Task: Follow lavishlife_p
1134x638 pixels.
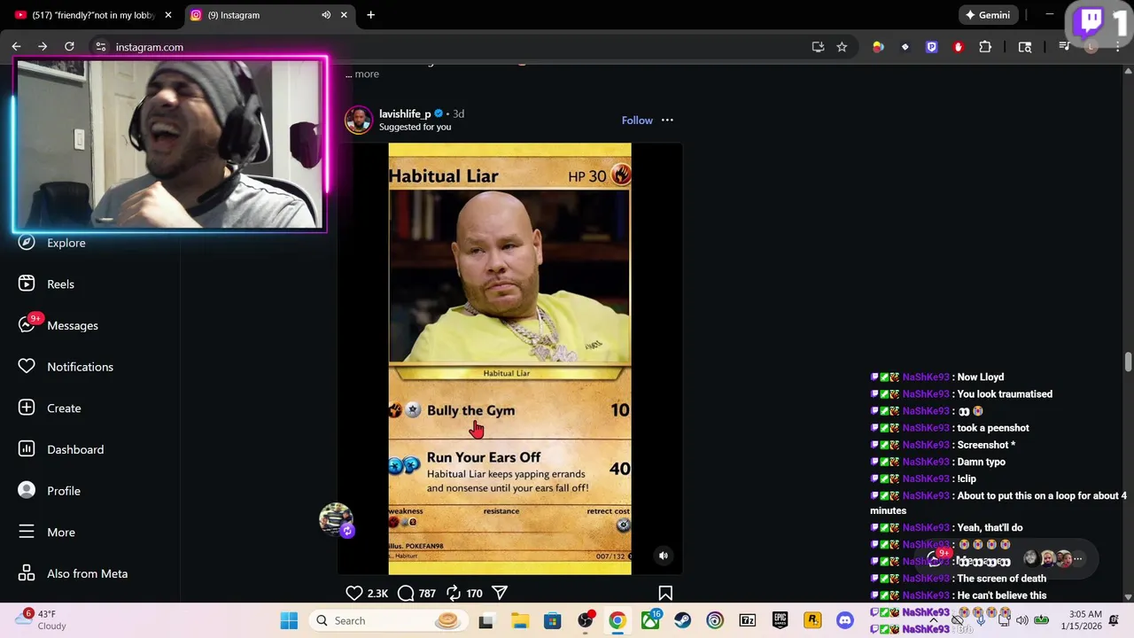Action: click(x=637, y=121)
